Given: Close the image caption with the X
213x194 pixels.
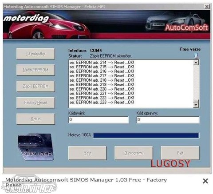Looking at the screenshot, I should (x=205, y=181).
